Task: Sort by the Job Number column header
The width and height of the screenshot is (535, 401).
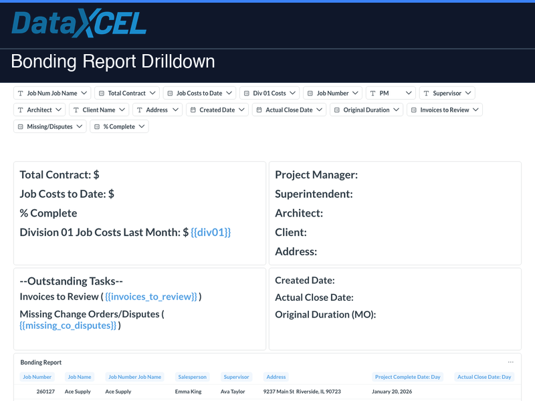Action: coord(37,377)
